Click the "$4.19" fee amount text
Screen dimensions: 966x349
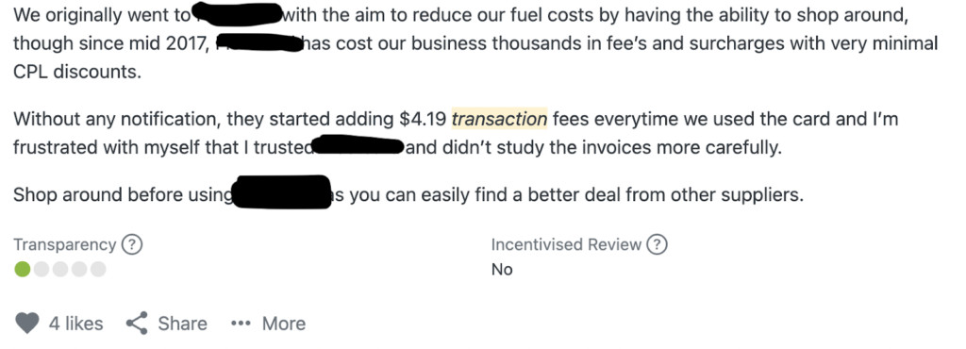(423, 119)
